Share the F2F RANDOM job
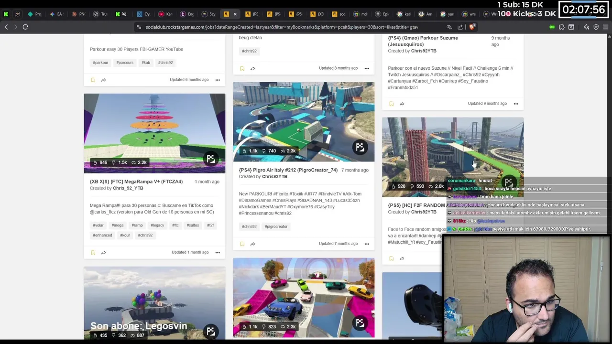 (x=402, y=258)
